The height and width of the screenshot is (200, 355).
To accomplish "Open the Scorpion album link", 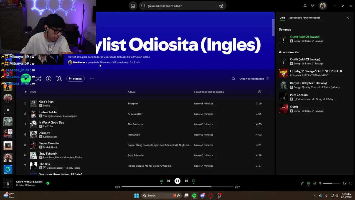I will (x=133, y=104).
